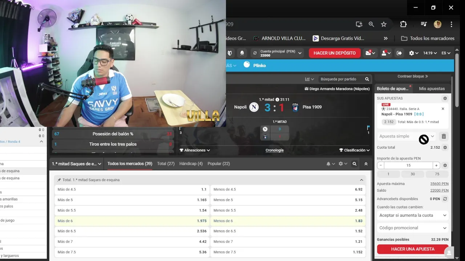Viewport: 465px width, 261px height.
Task: Click the install app icon in address bar
Action: pos(359,24)
